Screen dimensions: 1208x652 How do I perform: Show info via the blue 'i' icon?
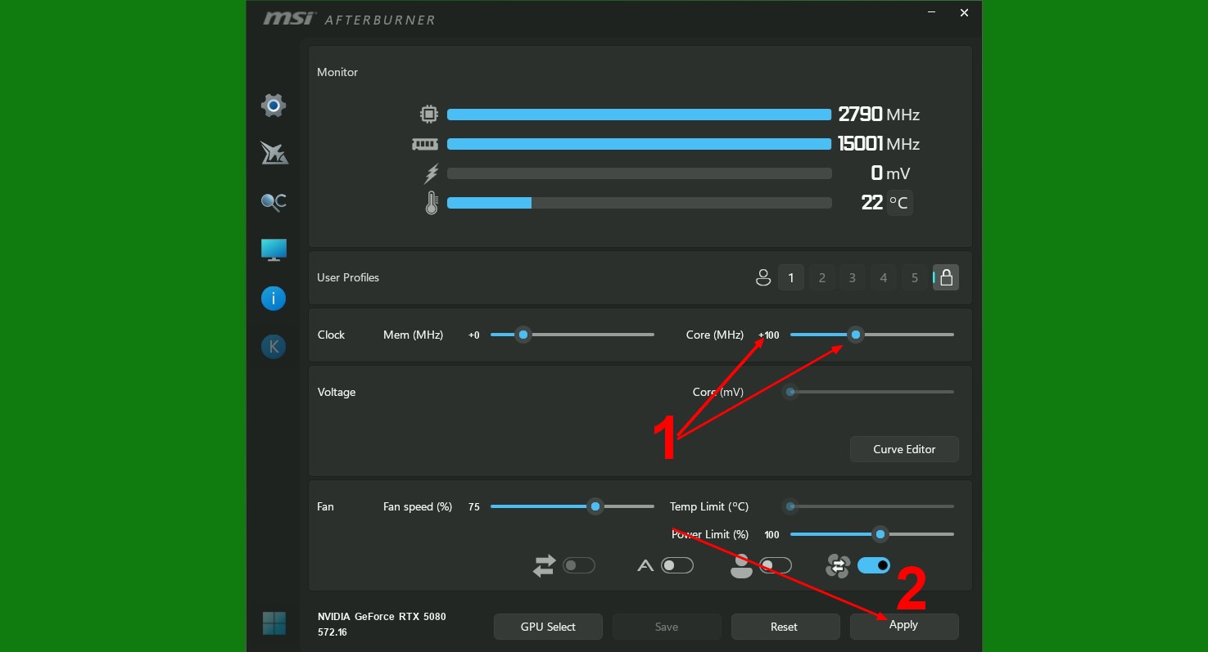tap(274, 299)
